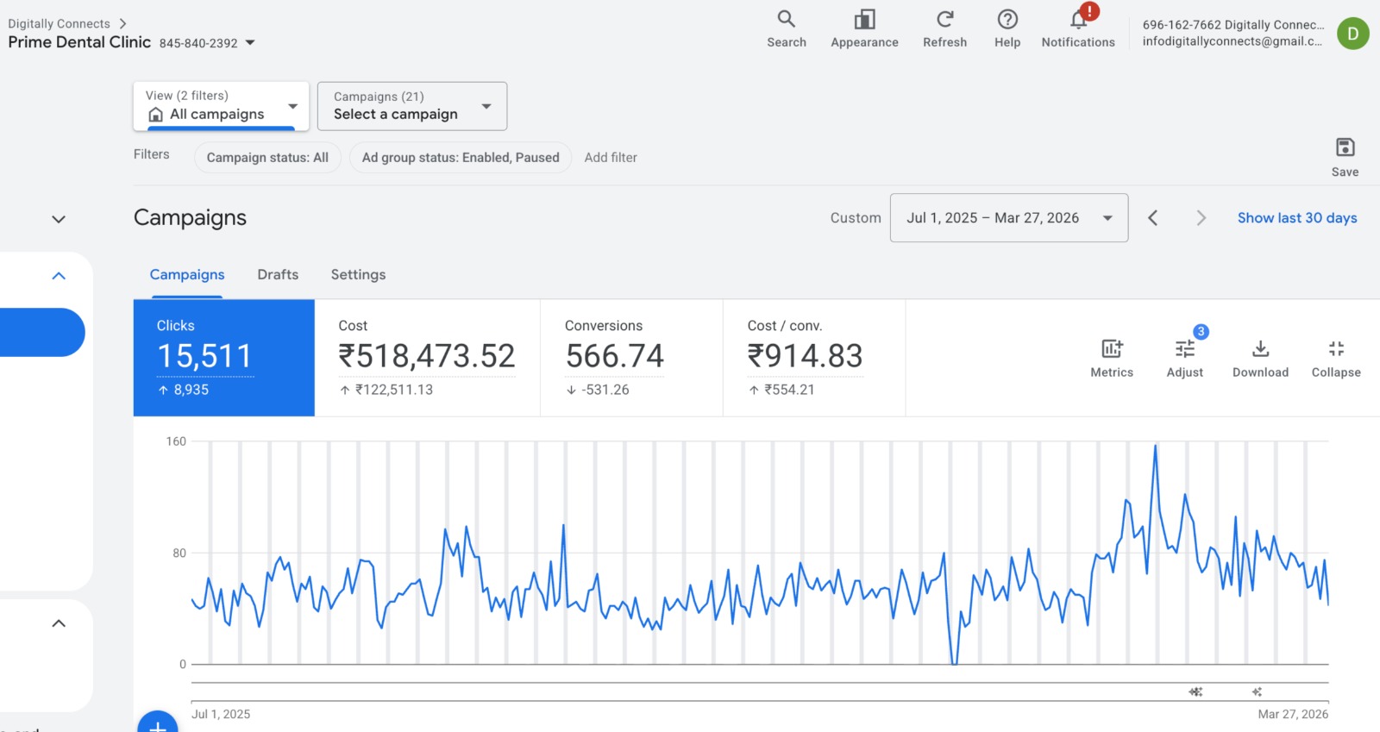Viewport: 1380px width, 732px height.
Task: Select the Cost metric card
Action: (x=427, y=358)
